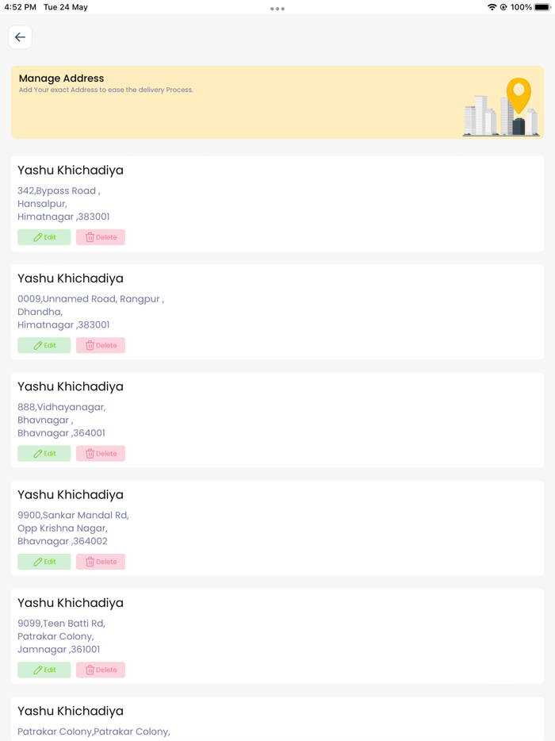Edit the 888,Vidhayanagar address
This screenshot has width=555, height=741.
point(44,454)
